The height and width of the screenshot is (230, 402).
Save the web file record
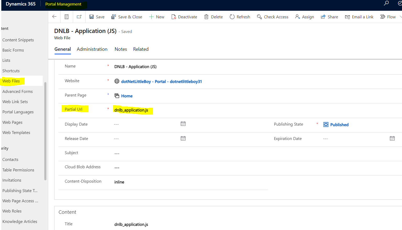point(97,17)
